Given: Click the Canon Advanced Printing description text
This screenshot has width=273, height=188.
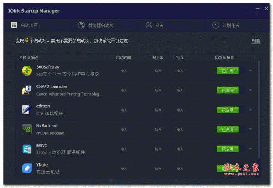Looking at the screenshot, I should tap(70, 94).
